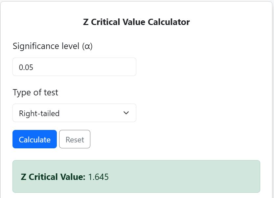The width and height of the screenshot is (274, 198).
Task: Click the dropdown chevron to show test options
Action: tap(126, 113)
